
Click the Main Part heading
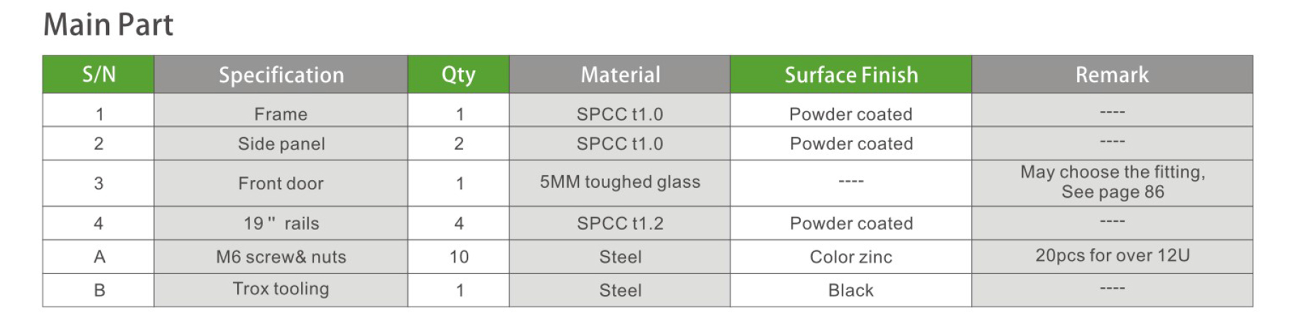108,25
